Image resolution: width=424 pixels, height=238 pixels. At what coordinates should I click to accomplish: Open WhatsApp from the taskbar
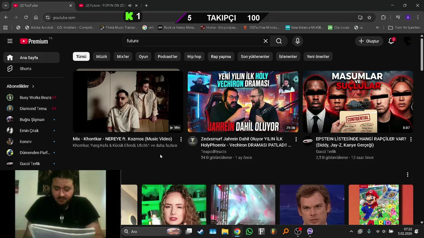249,231
